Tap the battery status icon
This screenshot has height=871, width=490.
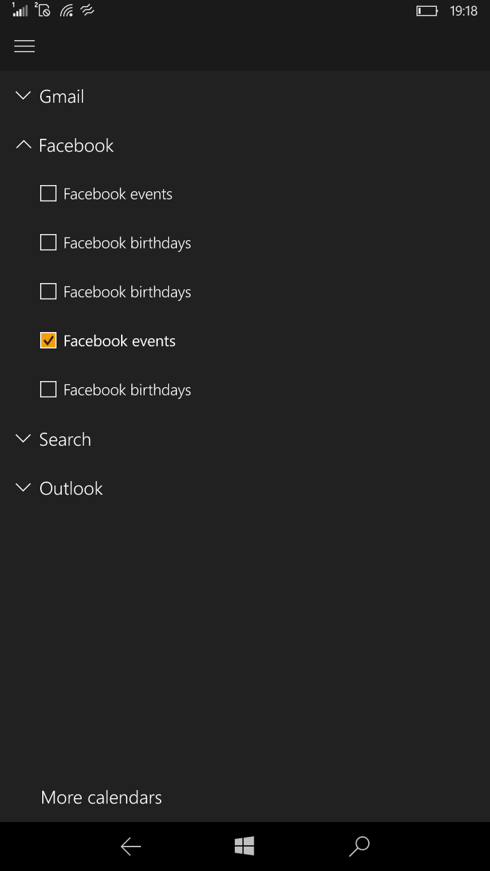click(x=427, y=11)
